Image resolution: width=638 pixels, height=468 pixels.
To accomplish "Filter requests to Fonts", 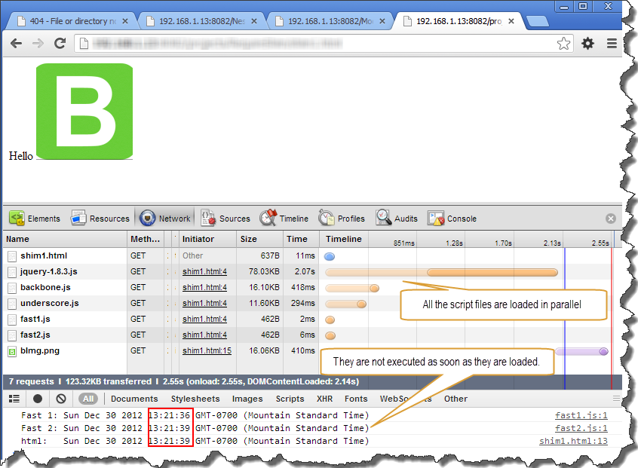I will pyautogui.click(x=356, y=399).
